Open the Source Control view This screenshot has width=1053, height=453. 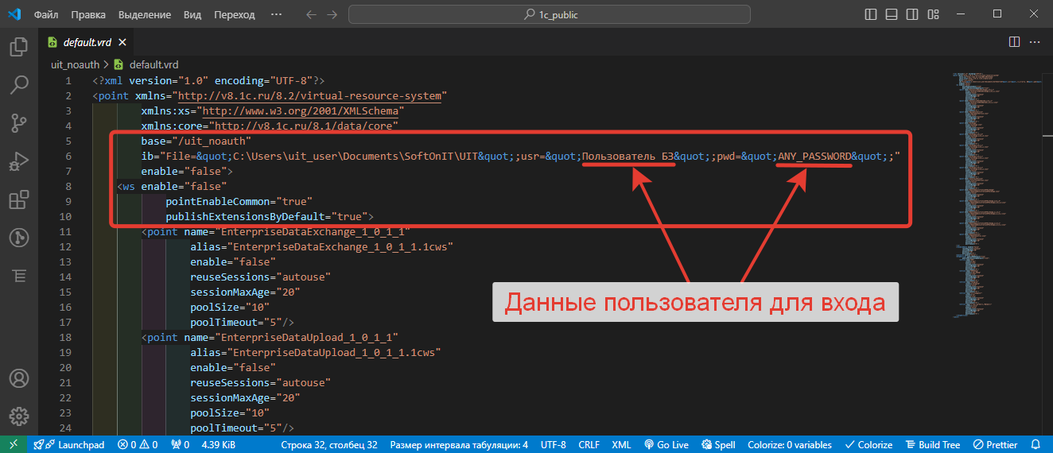pyautogui.click(x=19, y=122)
